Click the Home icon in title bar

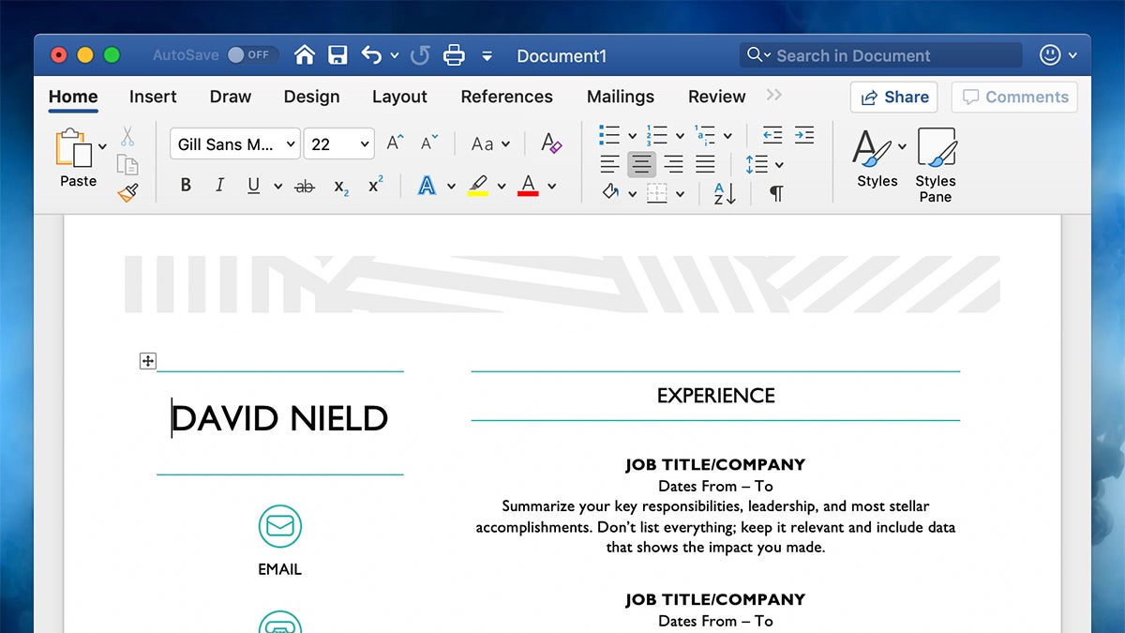[x=304, y=55]
